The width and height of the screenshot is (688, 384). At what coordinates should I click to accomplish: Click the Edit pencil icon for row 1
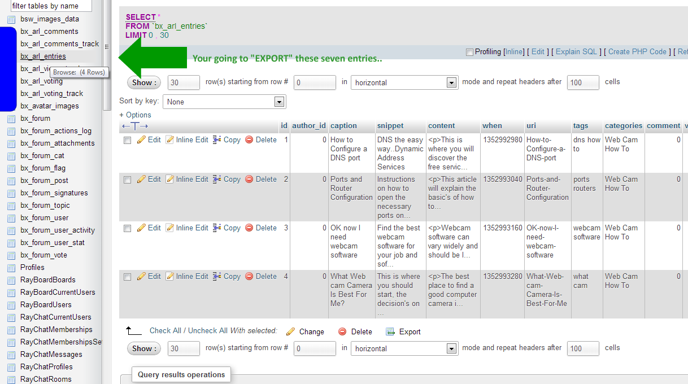[141, 140]
